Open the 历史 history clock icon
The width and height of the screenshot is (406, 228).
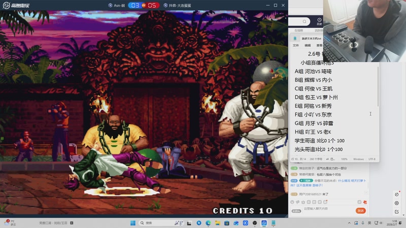click(319, 21)
